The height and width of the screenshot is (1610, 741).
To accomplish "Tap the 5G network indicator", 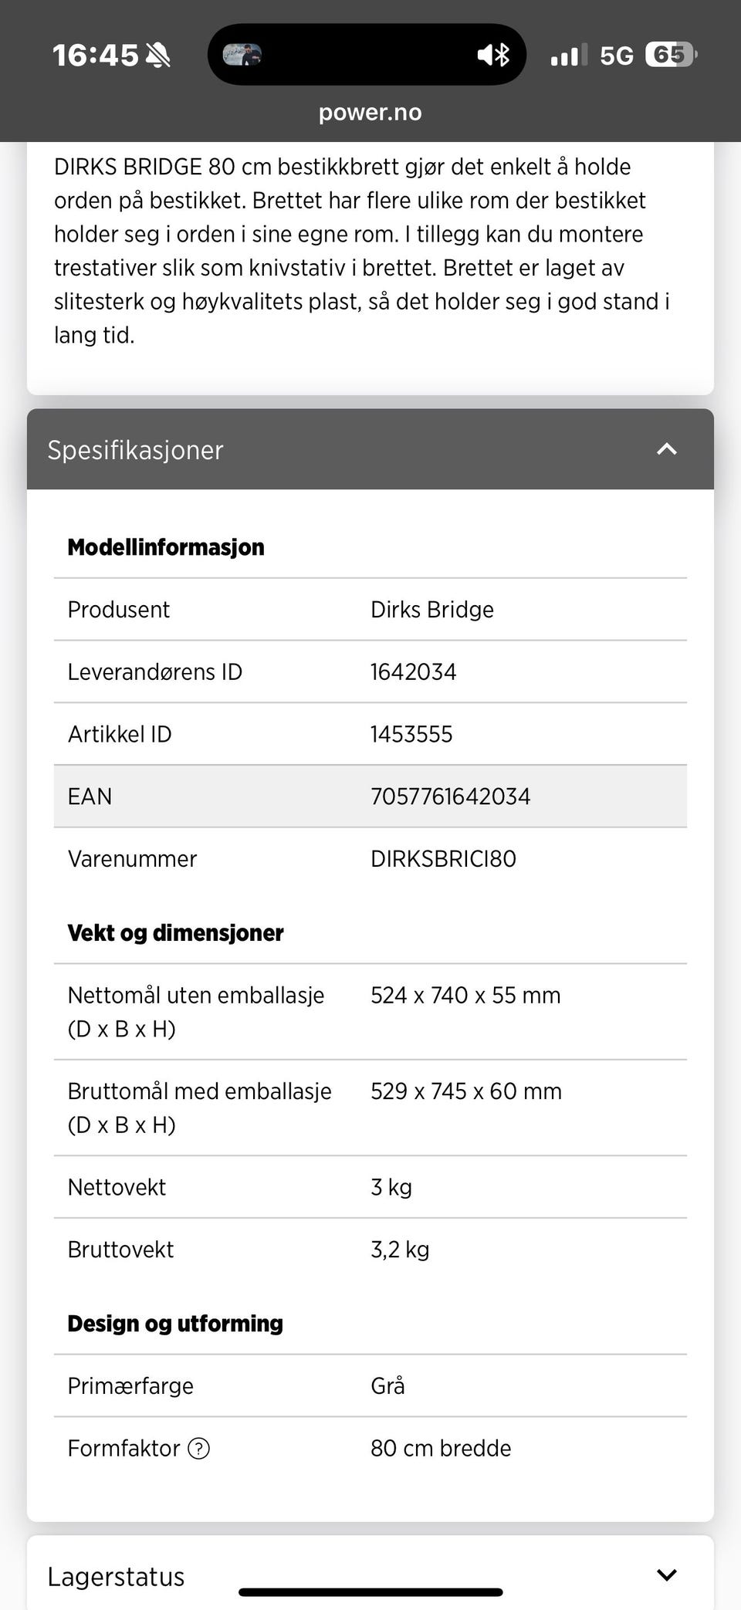I will (617, 56).
